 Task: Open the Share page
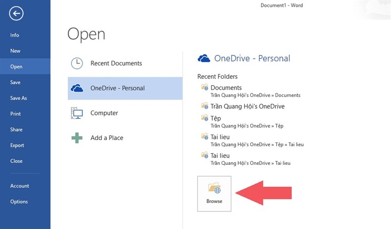coord(16,130)
